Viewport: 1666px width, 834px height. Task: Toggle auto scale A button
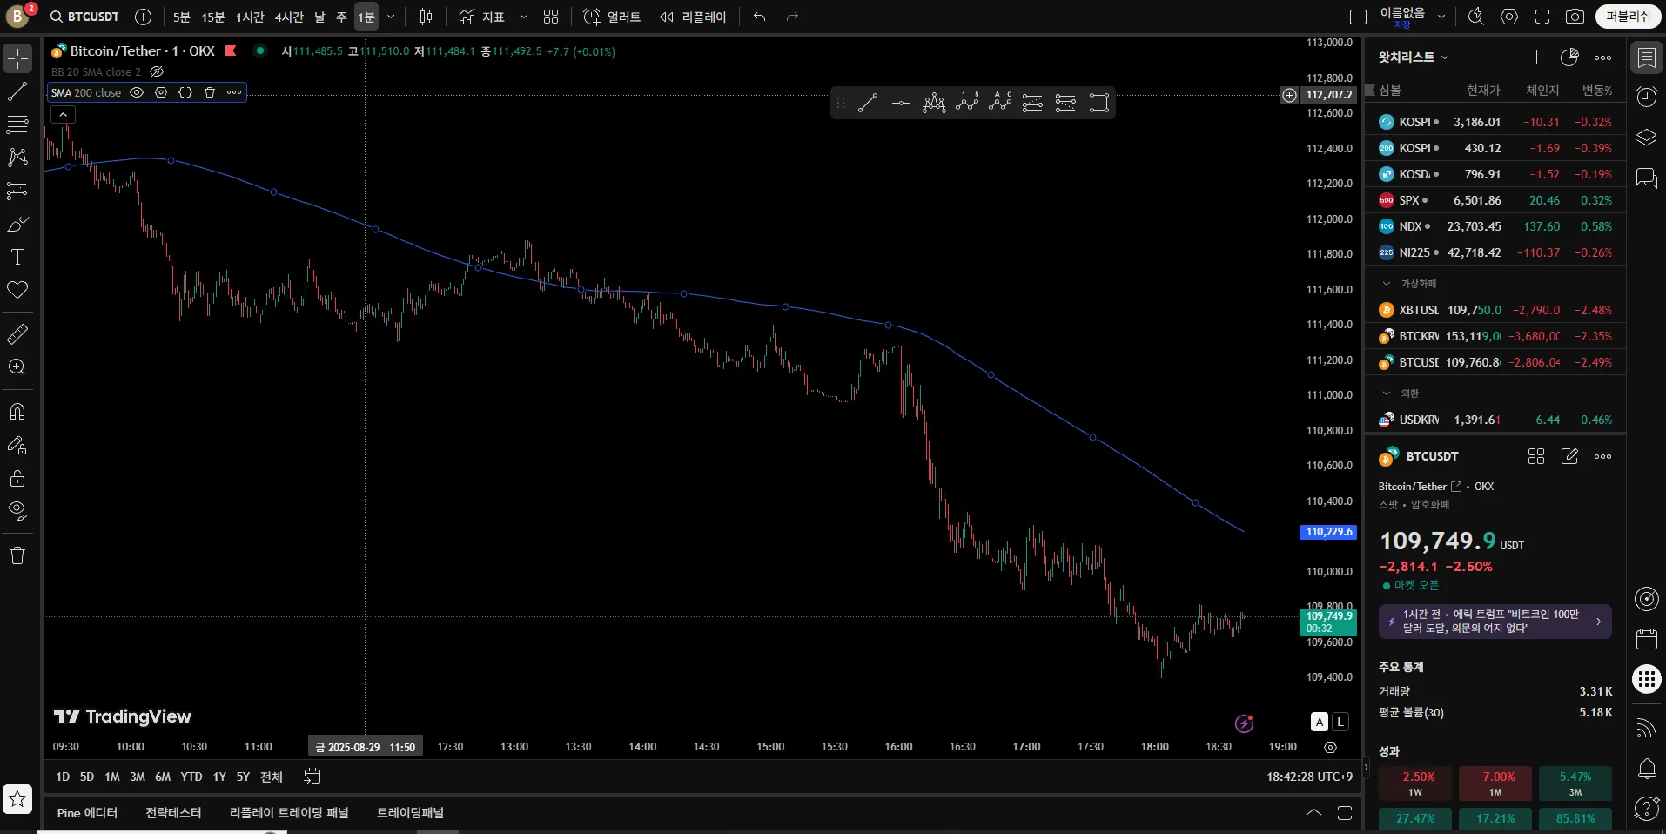(1320, 722)
